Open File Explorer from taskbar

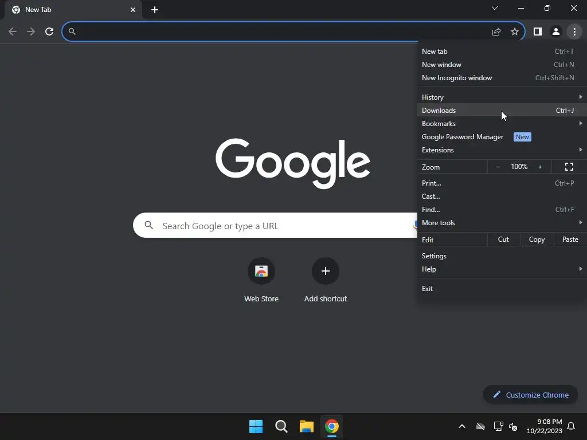pos(306,426)
